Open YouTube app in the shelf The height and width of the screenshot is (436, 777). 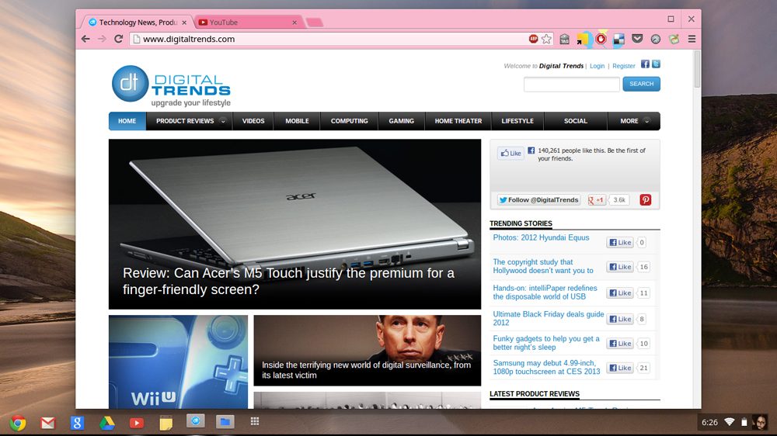(137, 423)
